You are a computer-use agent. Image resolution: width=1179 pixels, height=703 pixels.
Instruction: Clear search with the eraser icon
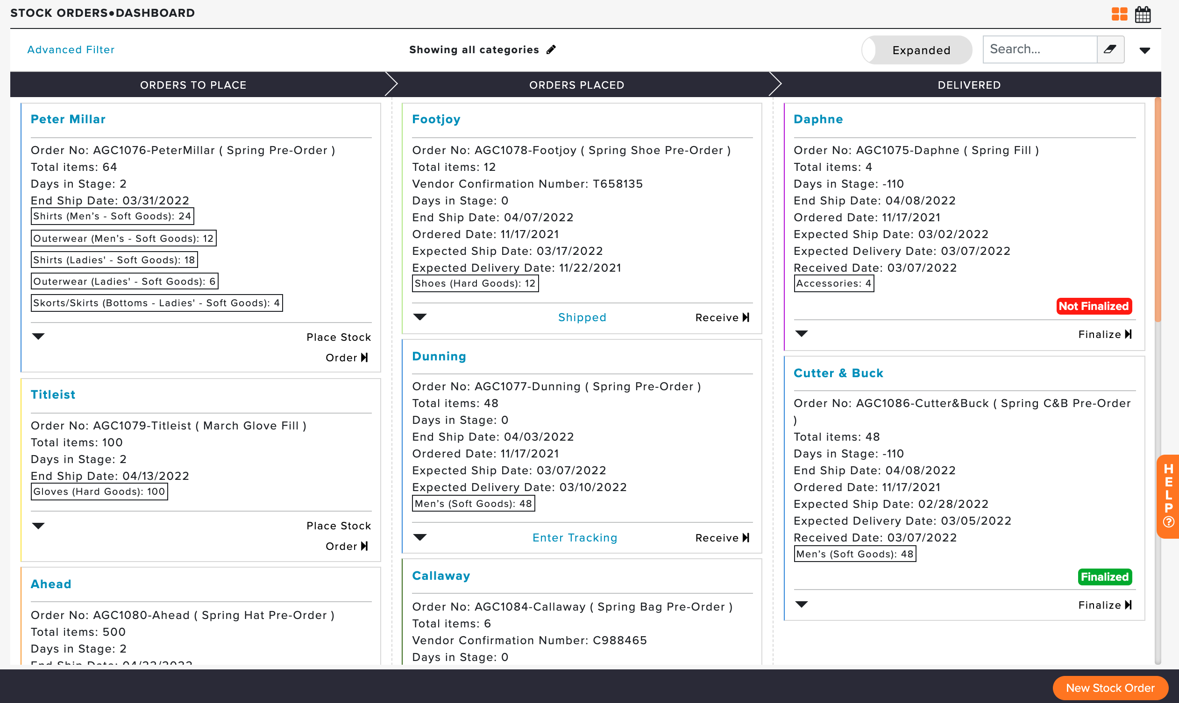point(1110,49)
